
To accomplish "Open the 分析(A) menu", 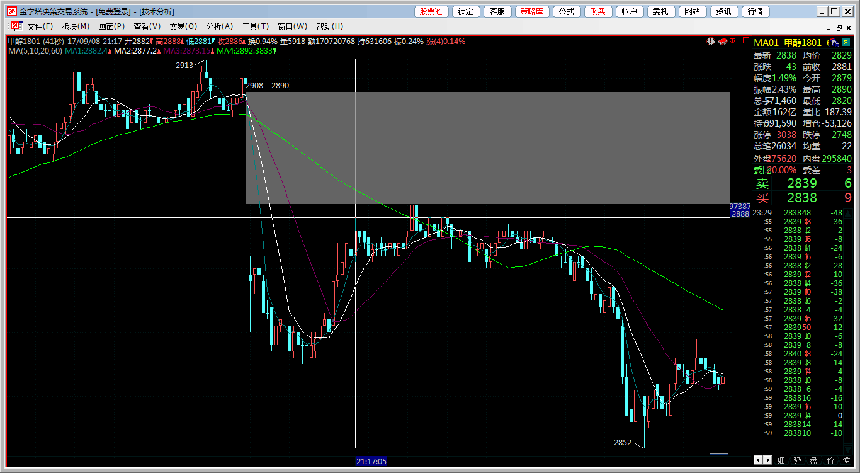I will pyautogui.click(x=220, y=26).
